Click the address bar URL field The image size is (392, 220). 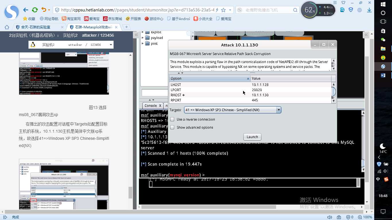click(138, 10)
